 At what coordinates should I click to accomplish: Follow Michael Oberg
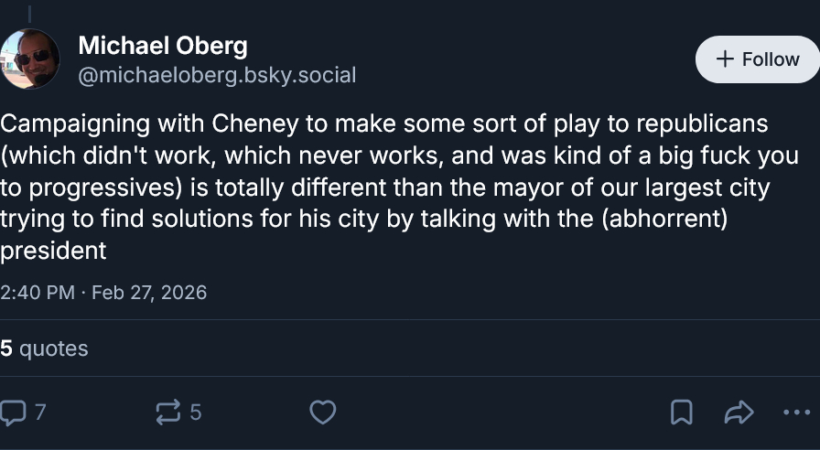(x=757, y=59)
